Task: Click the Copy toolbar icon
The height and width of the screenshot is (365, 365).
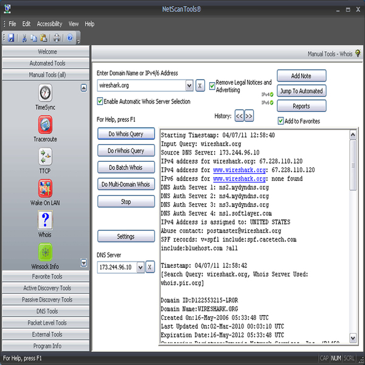Action: [33, 38]
